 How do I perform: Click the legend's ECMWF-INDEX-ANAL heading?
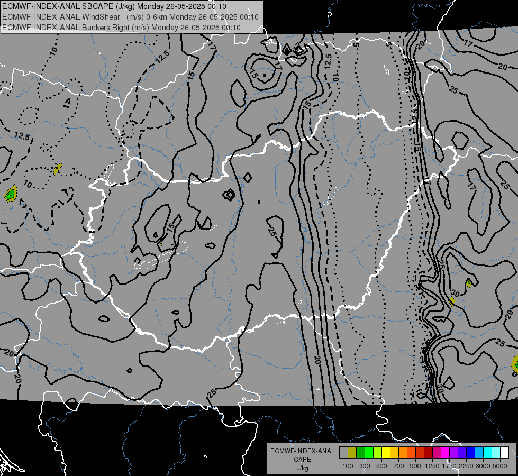coord(302,451)
